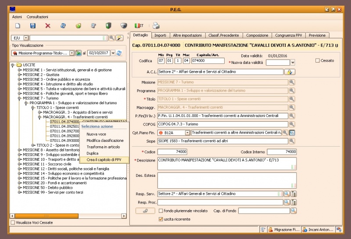Expand MISSIONE 12 tree node
The image size is (351, 239).
click(x=20, y=169)
